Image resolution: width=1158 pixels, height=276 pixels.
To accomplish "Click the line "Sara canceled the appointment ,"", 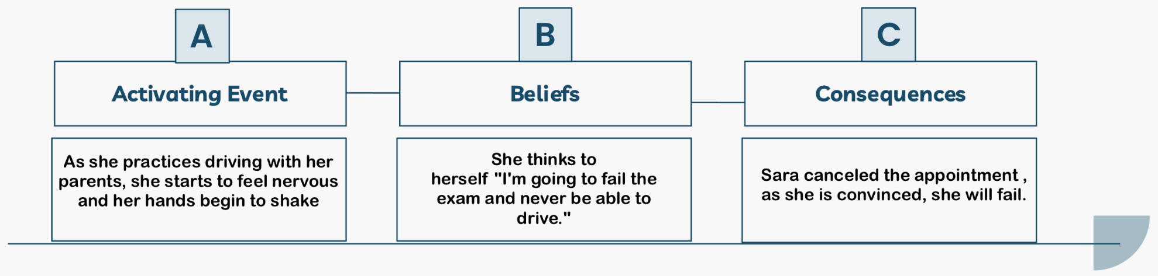I will pyautogui.click(x=893, y=175).
